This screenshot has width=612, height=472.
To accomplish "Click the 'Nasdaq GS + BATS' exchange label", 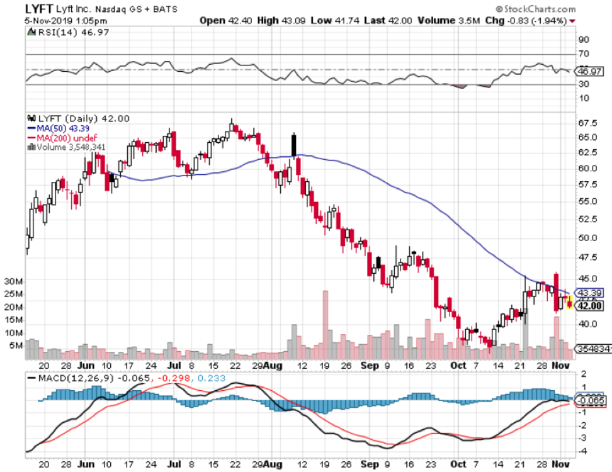I will pyautogui.click(x=136, y=9).
